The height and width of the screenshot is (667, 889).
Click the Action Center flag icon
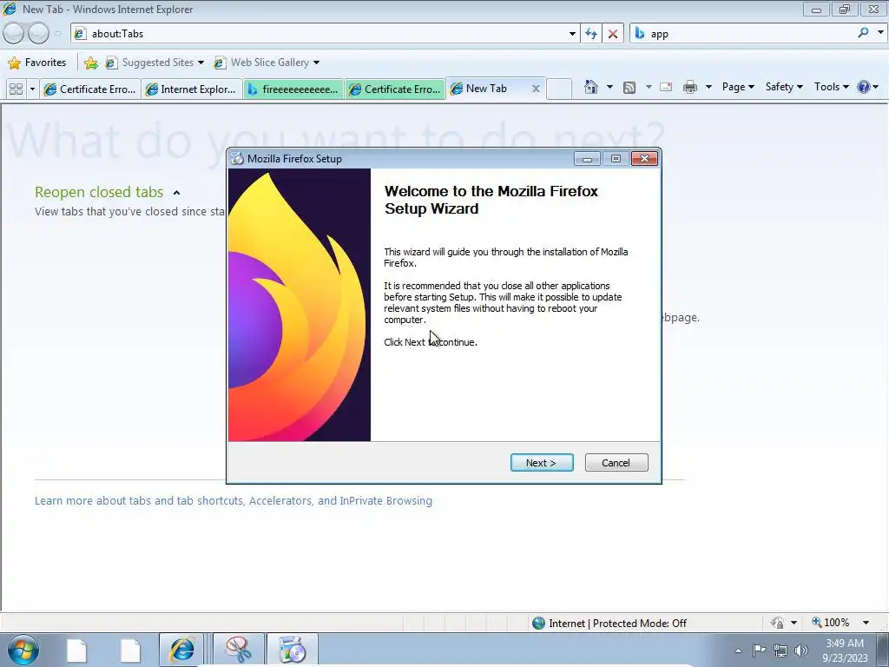click(x=759, y=650)
